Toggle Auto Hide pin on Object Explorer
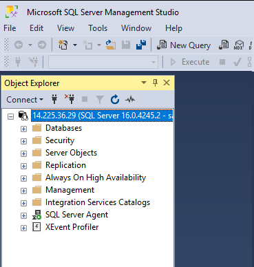 point(156,83)
